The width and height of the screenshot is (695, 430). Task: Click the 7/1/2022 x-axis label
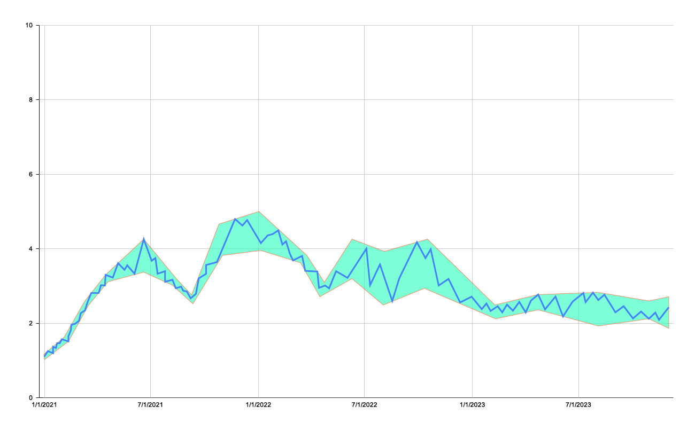[364, 405]
